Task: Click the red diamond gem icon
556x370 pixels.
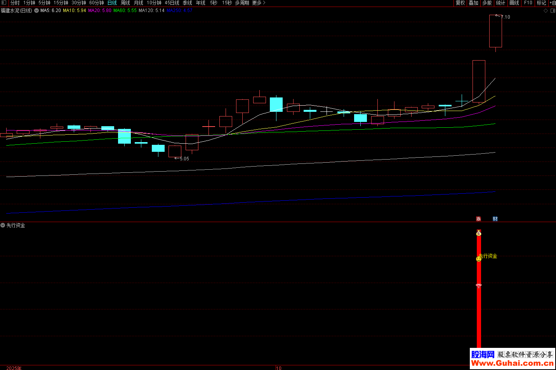Action: [x=479, y=286]
